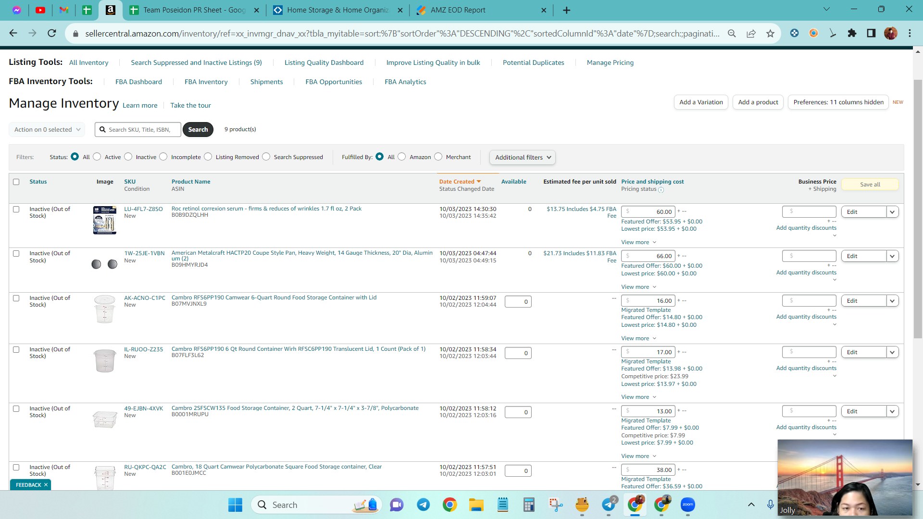
Task: Click the SKU, Title, ISBN search field
Action: pyautogui.click(x=138, y=130)
